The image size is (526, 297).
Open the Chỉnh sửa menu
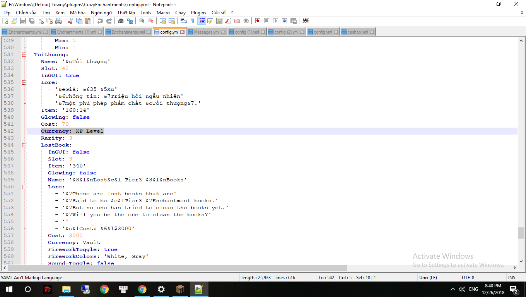pos(26,13)
